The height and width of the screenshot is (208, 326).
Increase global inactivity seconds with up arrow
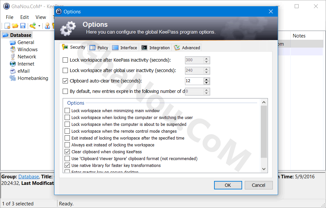coord(207,69)
